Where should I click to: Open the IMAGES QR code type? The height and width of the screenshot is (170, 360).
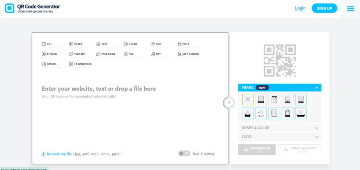[x=51, y=64]
